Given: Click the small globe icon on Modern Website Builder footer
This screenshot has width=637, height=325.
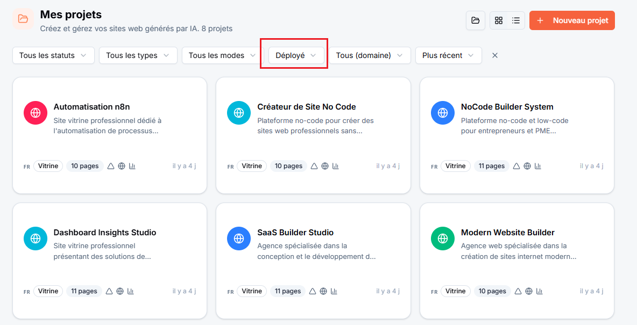Looking at the screenshot, I should tap(529, 291).
